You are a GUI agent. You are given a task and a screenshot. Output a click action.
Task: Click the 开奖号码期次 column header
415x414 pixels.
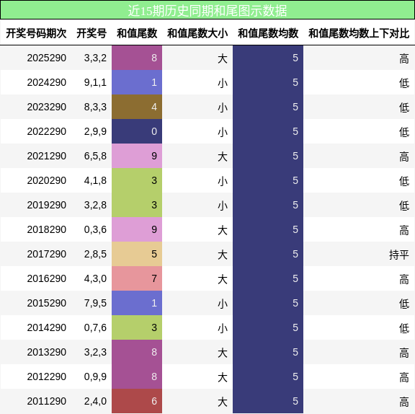tap(36, 33)
